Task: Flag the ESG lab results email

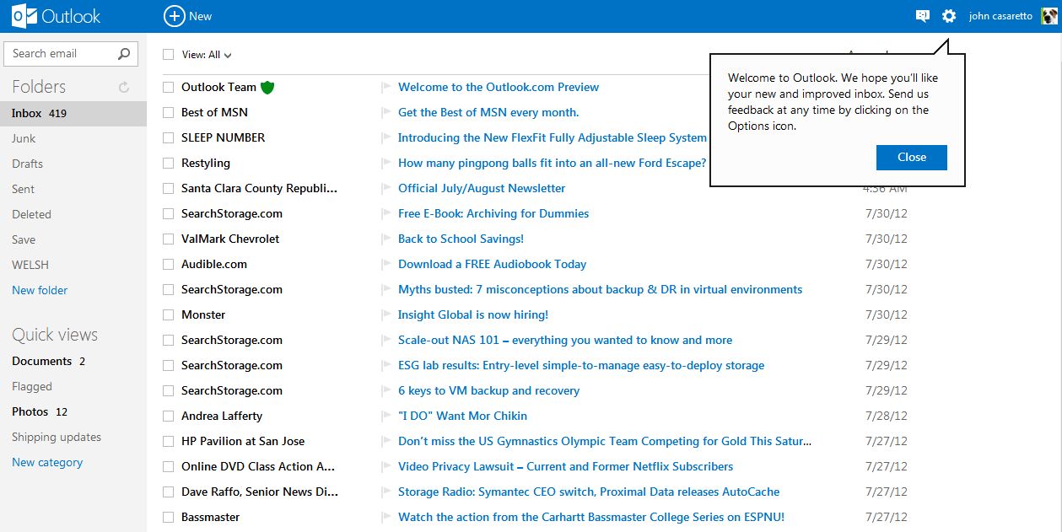Action: [386, 365]
